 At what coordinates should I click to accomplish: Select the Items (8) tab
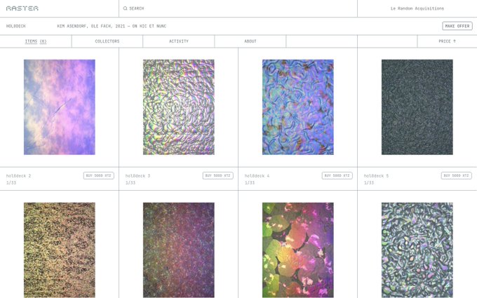click(x=36, y=41)
